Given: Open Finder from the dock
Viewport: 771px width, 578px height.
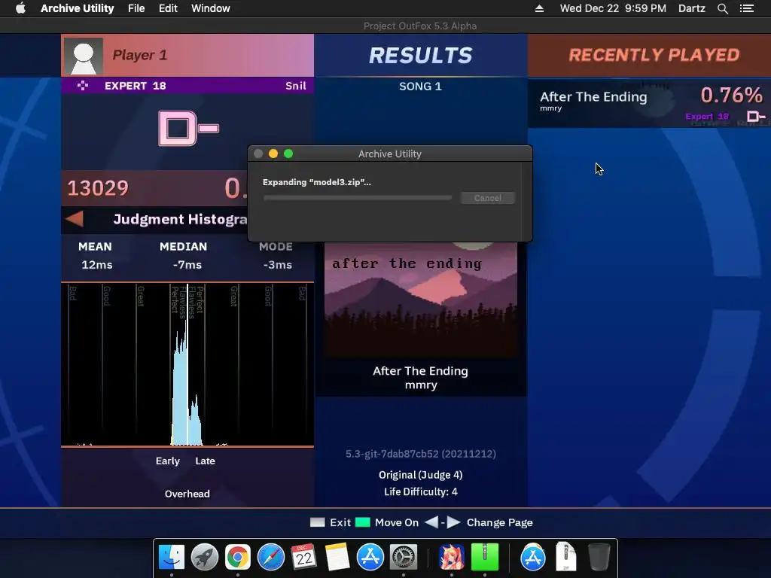Looking at the screenshot, I should (x=172, y=557).
